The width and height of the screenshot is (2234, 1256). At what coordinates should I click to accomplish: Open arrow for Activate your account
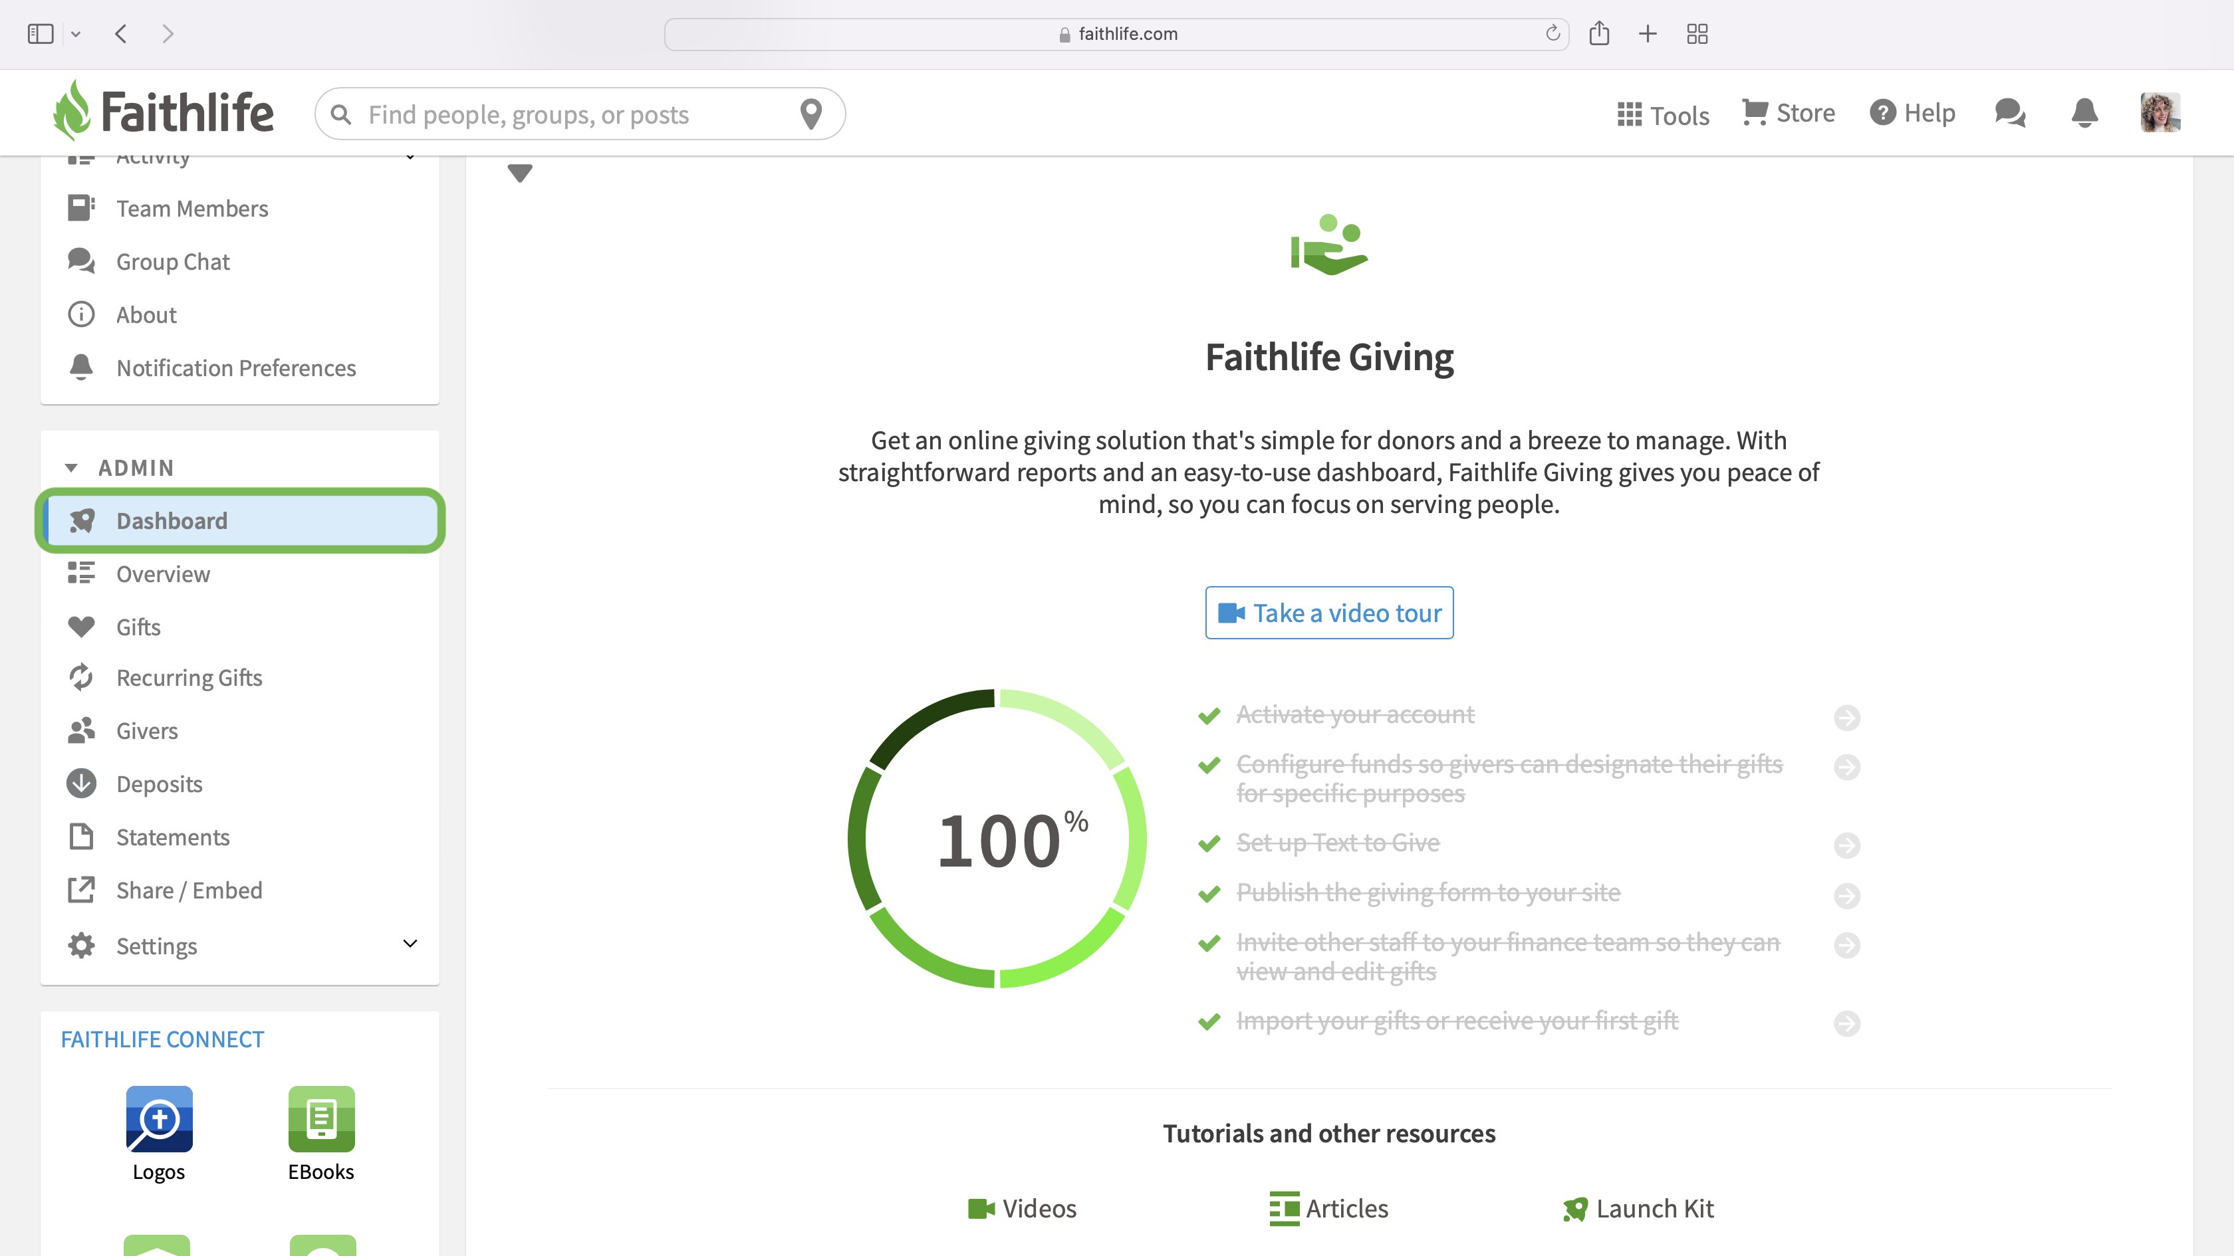1846,718
